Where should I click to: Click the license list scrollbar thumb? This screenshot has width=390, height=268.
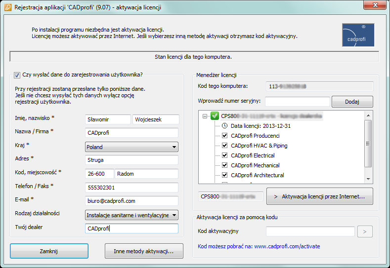[368, 144]
